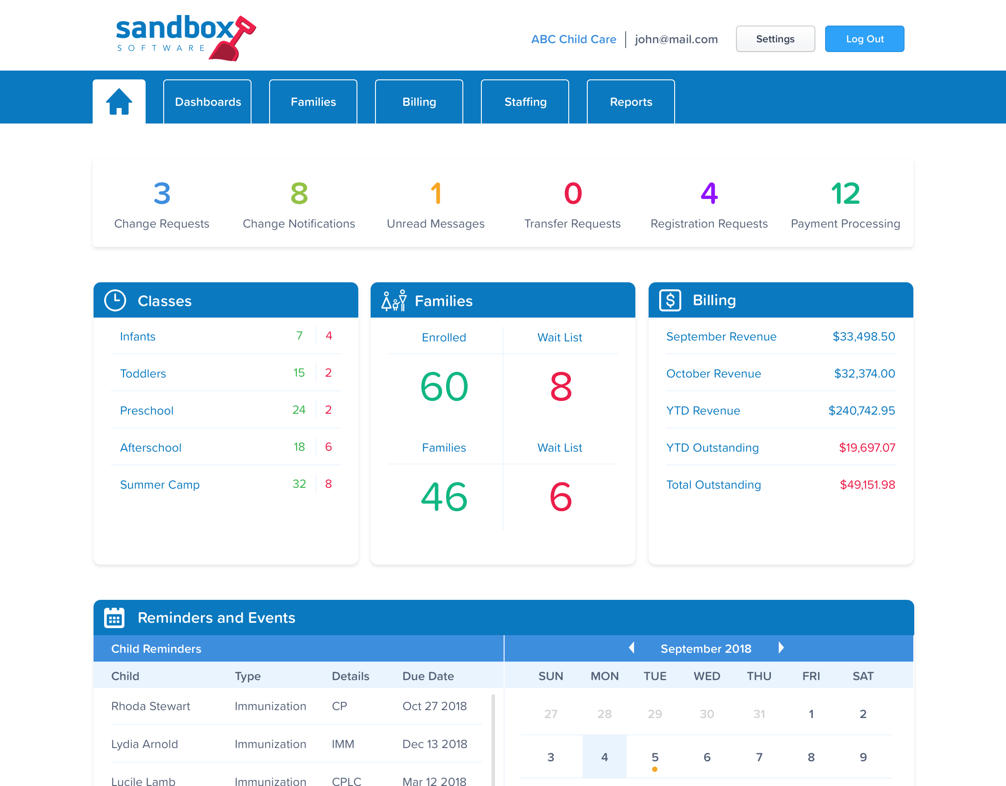Select the Summer Camp class
The image size is (1006, 786).
pyautogui.click(x=160, y=484)
